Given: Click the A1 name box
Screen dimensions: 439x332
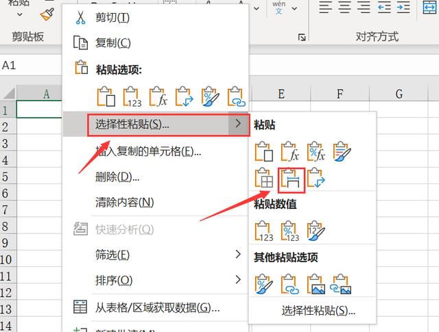Looking at the screenshot, I should 31,66.
